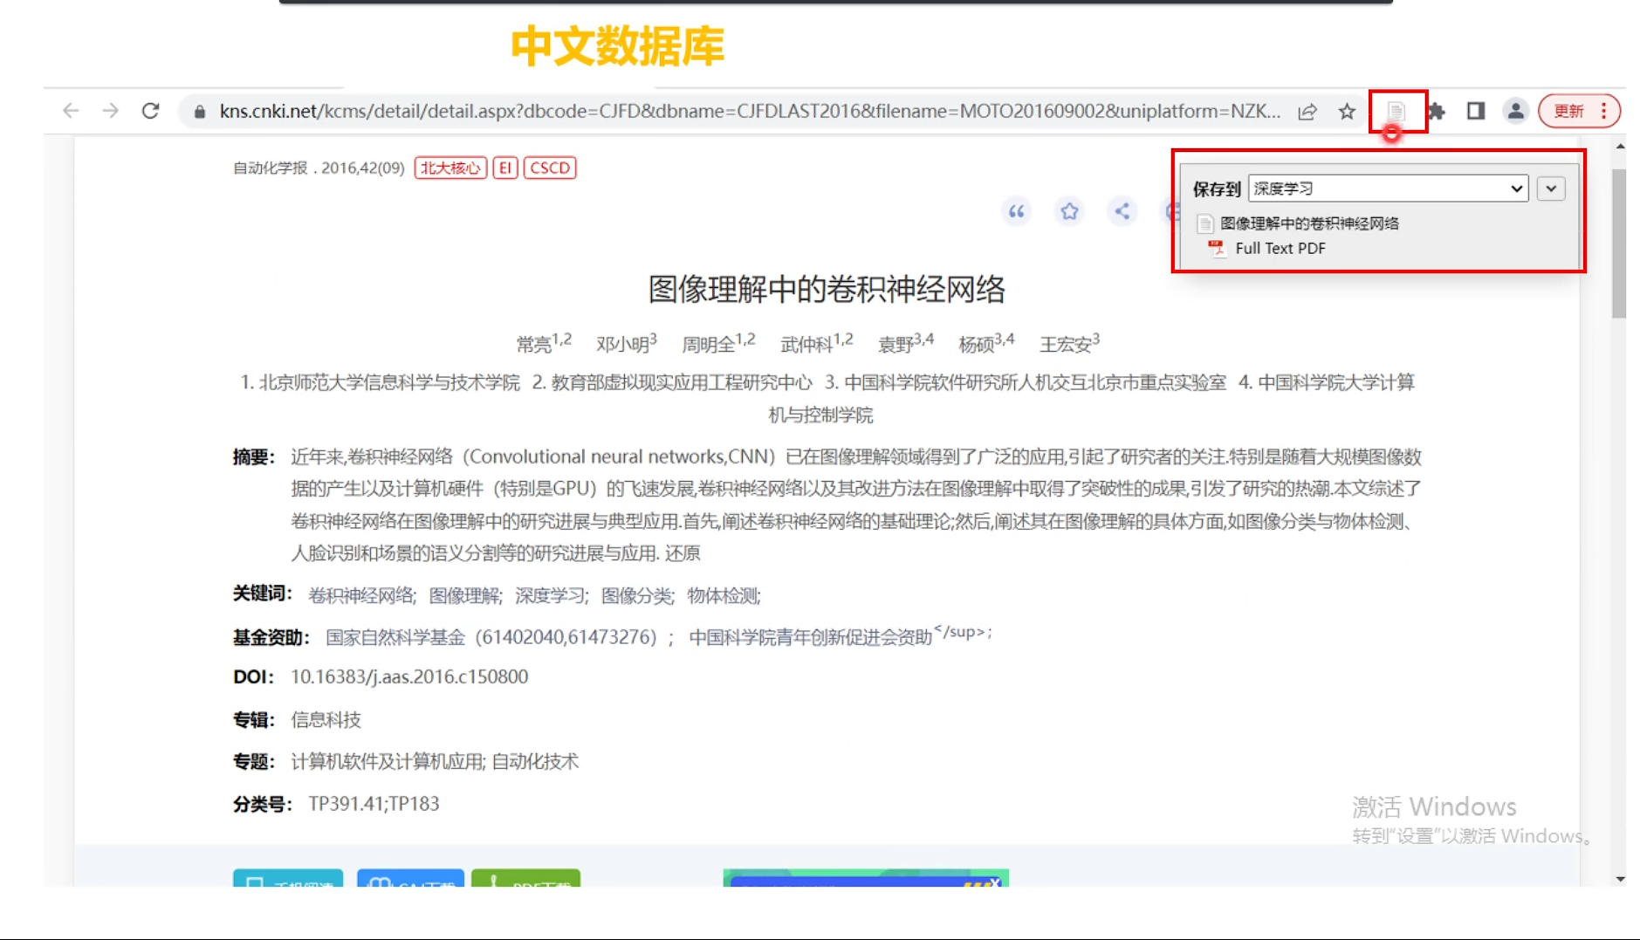Bookmark the page with the star icon
The height and width of the screenshot is (940, 1640).
click(1346, 112)
